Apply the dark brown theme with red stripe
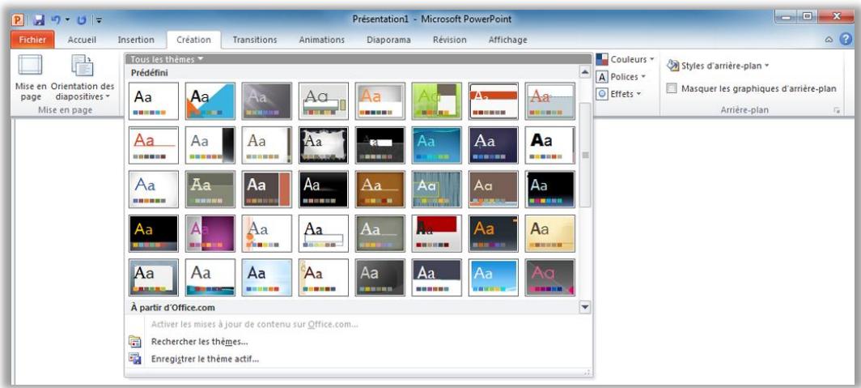Viewport: 861px width, 388px height. point(267,189)
